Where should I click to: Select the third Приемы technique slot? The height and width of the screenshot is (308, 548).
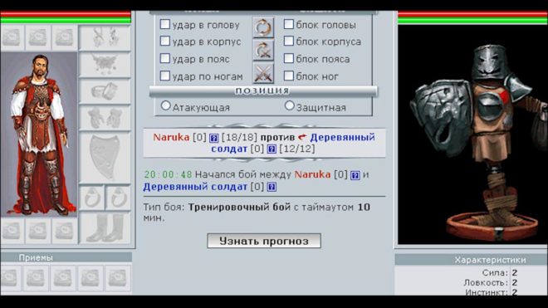click(x=63, y=278)
